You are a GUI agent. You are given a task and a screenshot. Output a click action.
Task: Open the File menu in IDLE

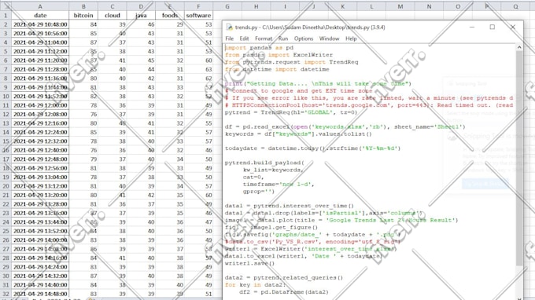(229, 38)
